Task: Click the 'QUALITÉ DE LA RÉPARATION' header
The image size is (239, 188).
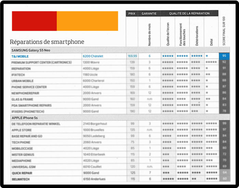Action: tap(189, 14)
